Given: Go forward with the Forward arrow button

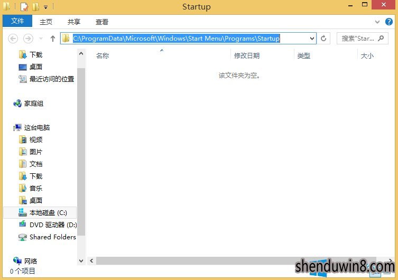Looking at the screenshot, I should [x=28, y=39].
